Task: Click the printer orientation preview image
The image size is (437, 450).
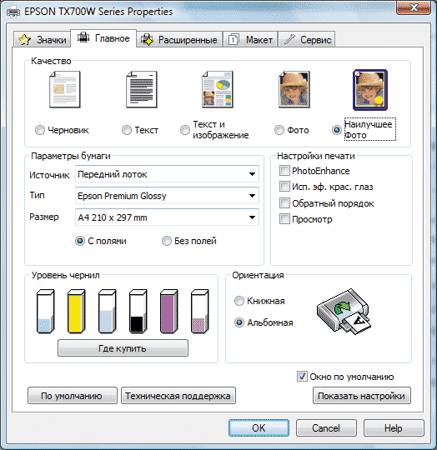Action: coord(344,312)
